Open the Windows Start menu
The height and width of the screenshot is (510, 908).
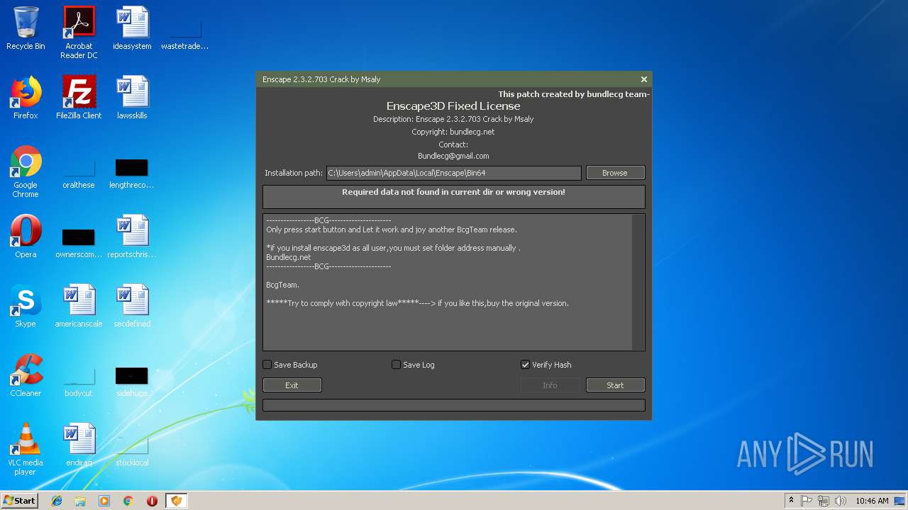tap(19, 501)
